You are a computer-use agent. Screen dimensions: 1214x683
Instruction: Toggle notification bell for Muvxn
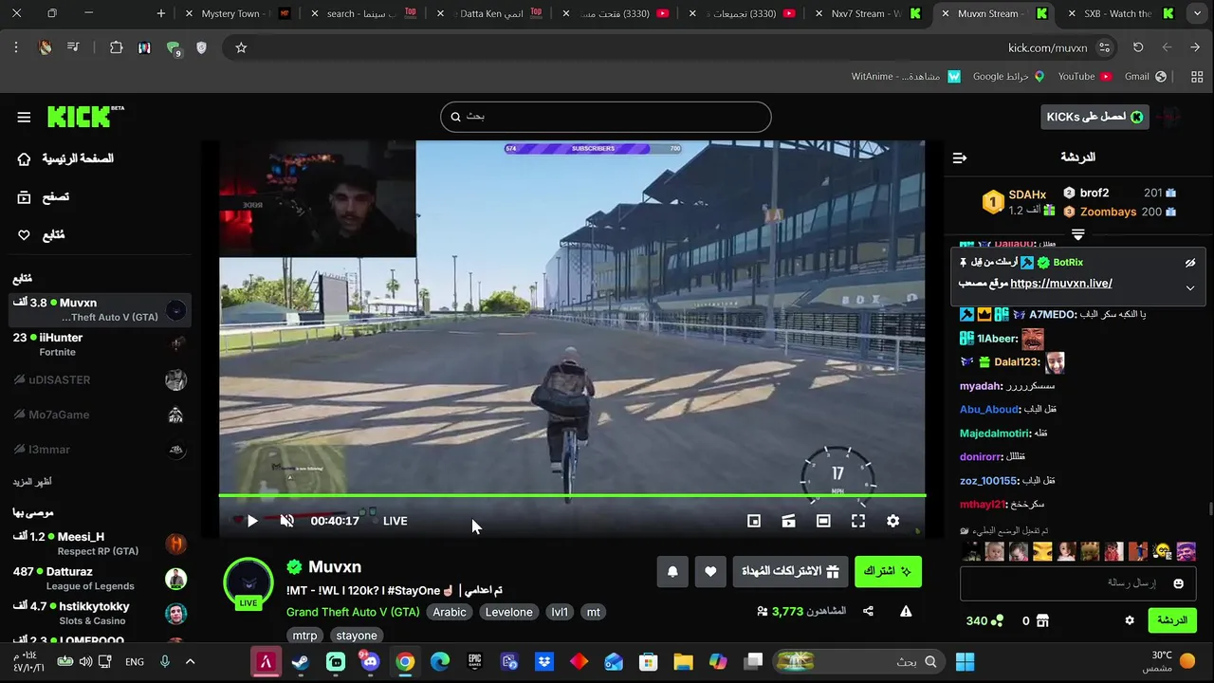click(x=672, y=571)
